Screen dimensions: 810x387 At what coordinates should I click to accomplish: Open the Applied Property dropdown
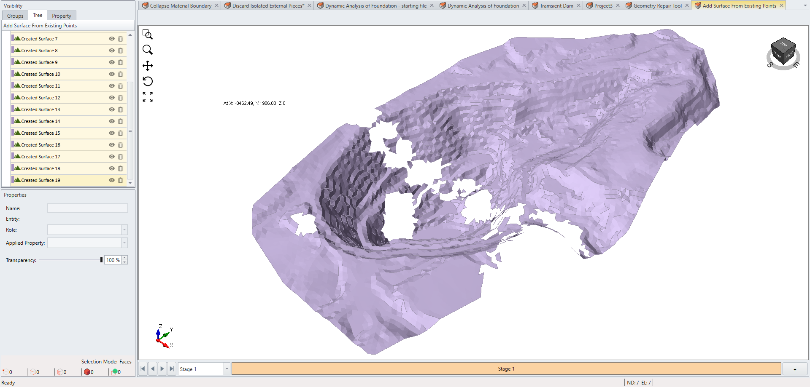tap(124, 243)
